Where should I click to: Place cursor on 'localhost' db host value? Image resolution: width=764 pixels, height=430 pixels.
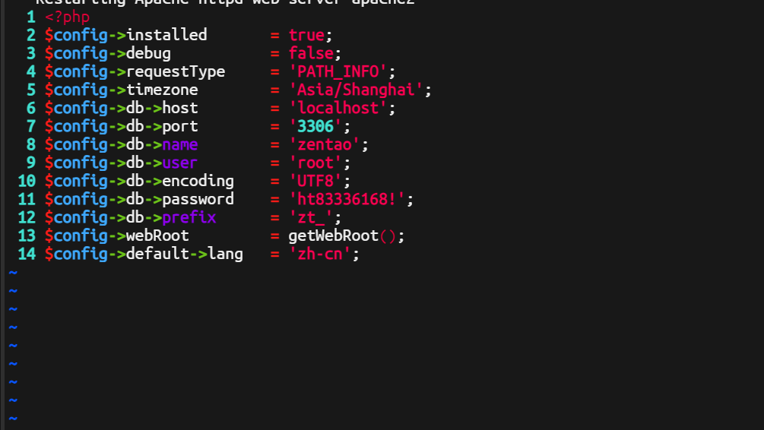click(338, 108)
